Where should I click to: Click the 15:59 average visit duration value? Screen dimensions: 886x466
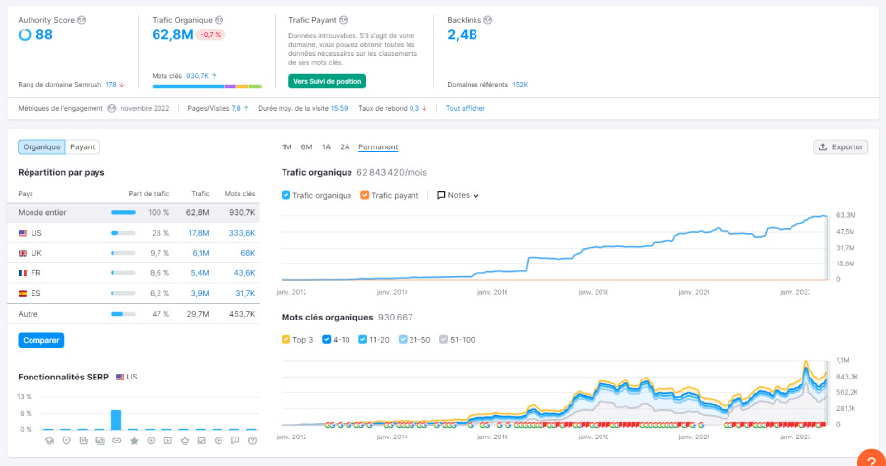(339, 108)
